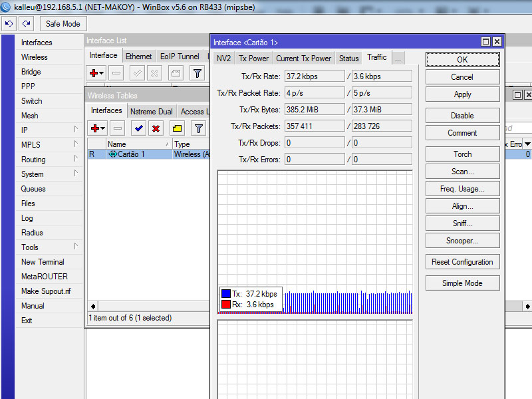
Task: Click red X disable icon in Wireless Tables
Action: (x=156, y=128)
